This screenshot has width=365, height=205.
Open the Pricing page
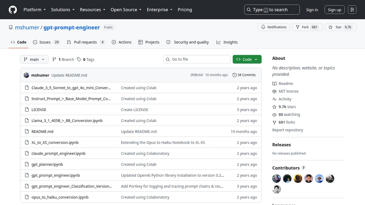[185, 10]
